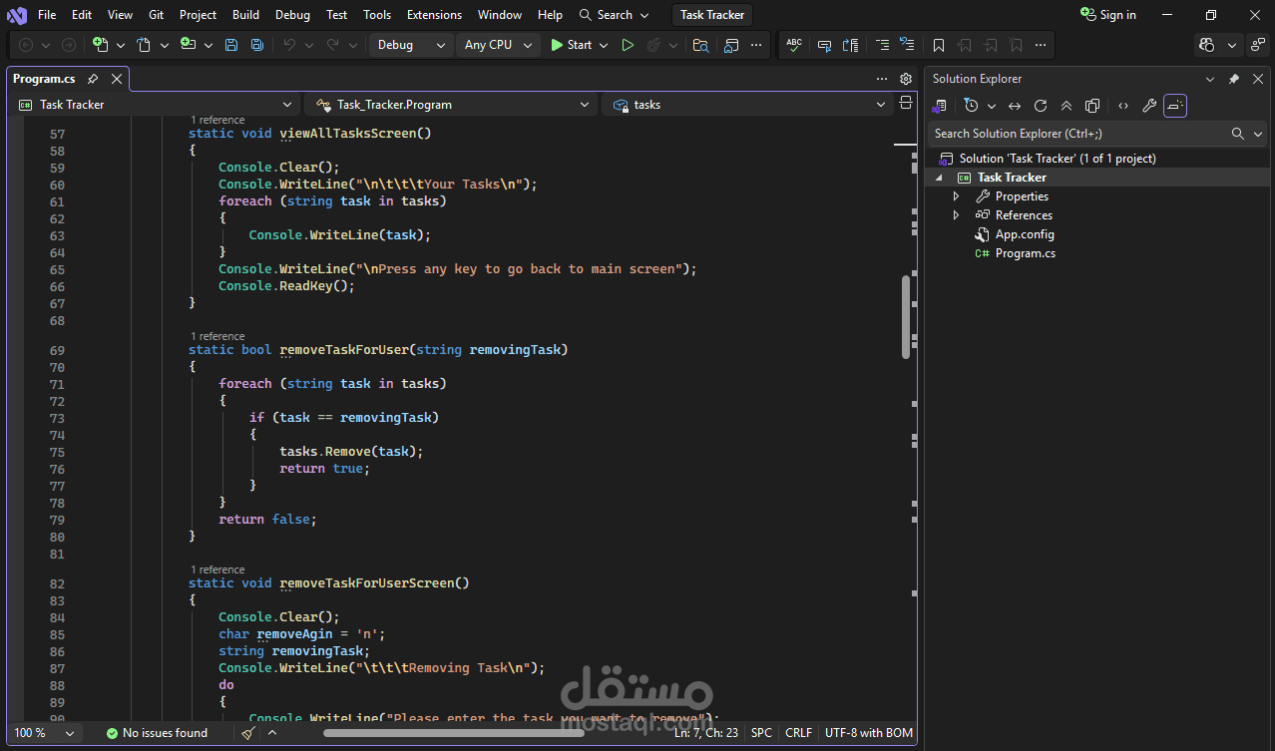Screen dimensions: 1275x751
Task: Click the Start debugging button
Action: point(572,45)
